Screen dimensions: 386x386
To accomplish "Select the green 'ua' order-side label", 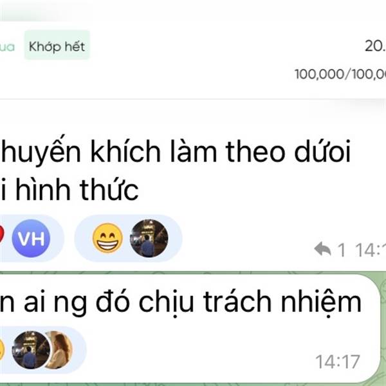I will click(x=7, y=47).
